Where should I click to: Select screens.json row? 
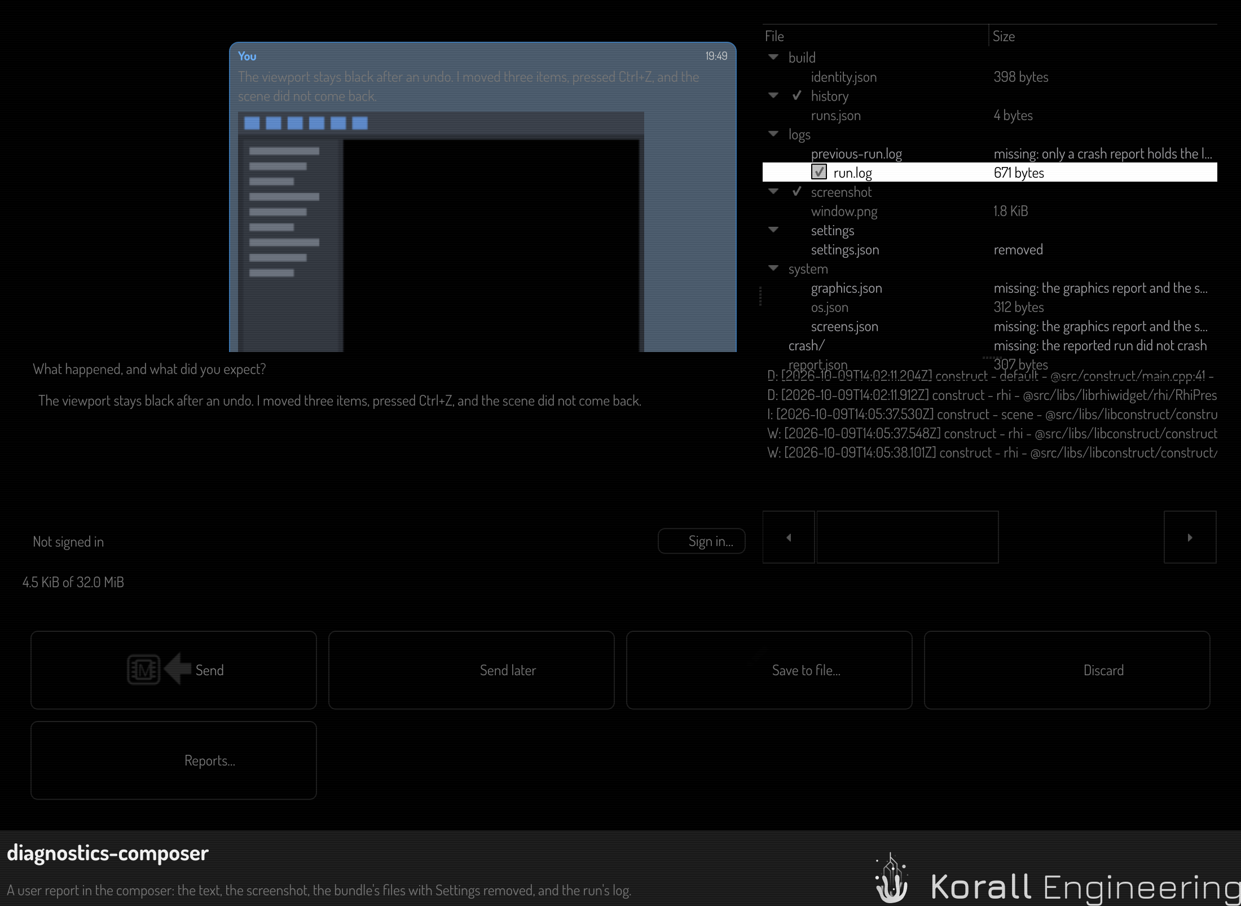click(990, 326)
